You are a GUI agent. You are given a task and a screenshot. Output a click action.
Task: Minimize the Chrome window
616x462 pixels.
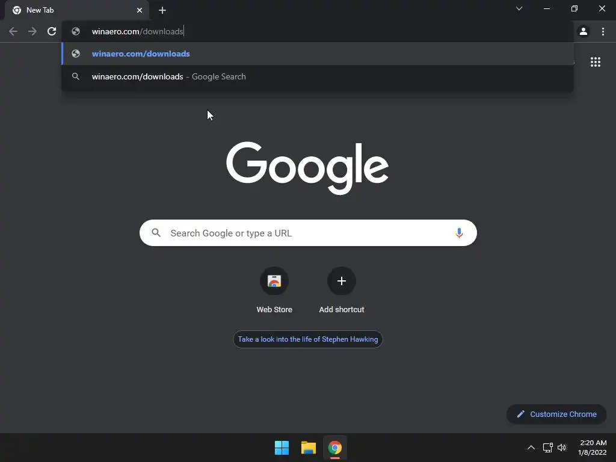coord(547,8)
